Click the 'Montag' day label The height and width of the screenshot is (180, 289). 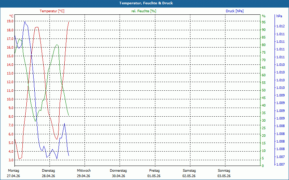tap(13, 171)
